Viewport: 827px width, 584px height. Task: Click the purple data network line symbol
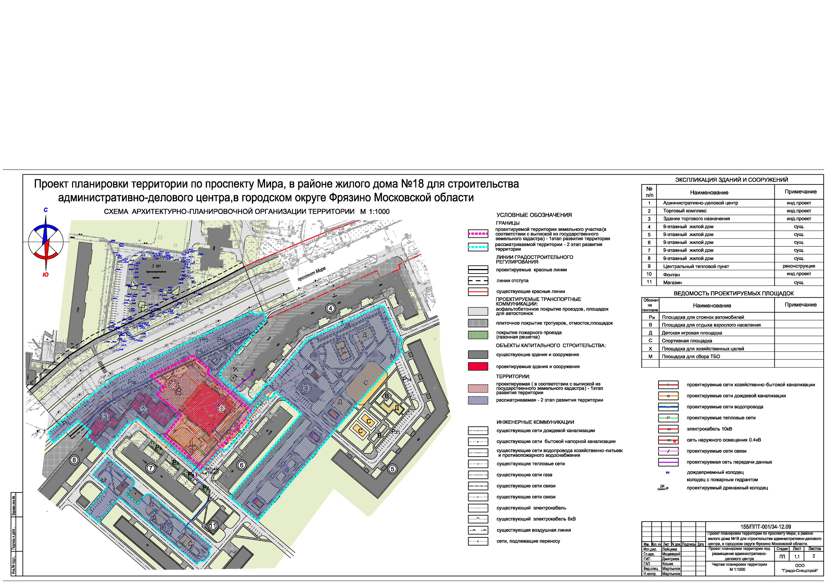click(668, 462)
